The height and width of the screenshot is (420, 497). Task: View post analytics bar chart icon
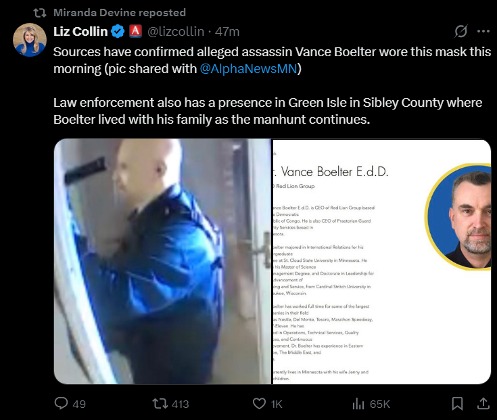click(x=358, y=404)
